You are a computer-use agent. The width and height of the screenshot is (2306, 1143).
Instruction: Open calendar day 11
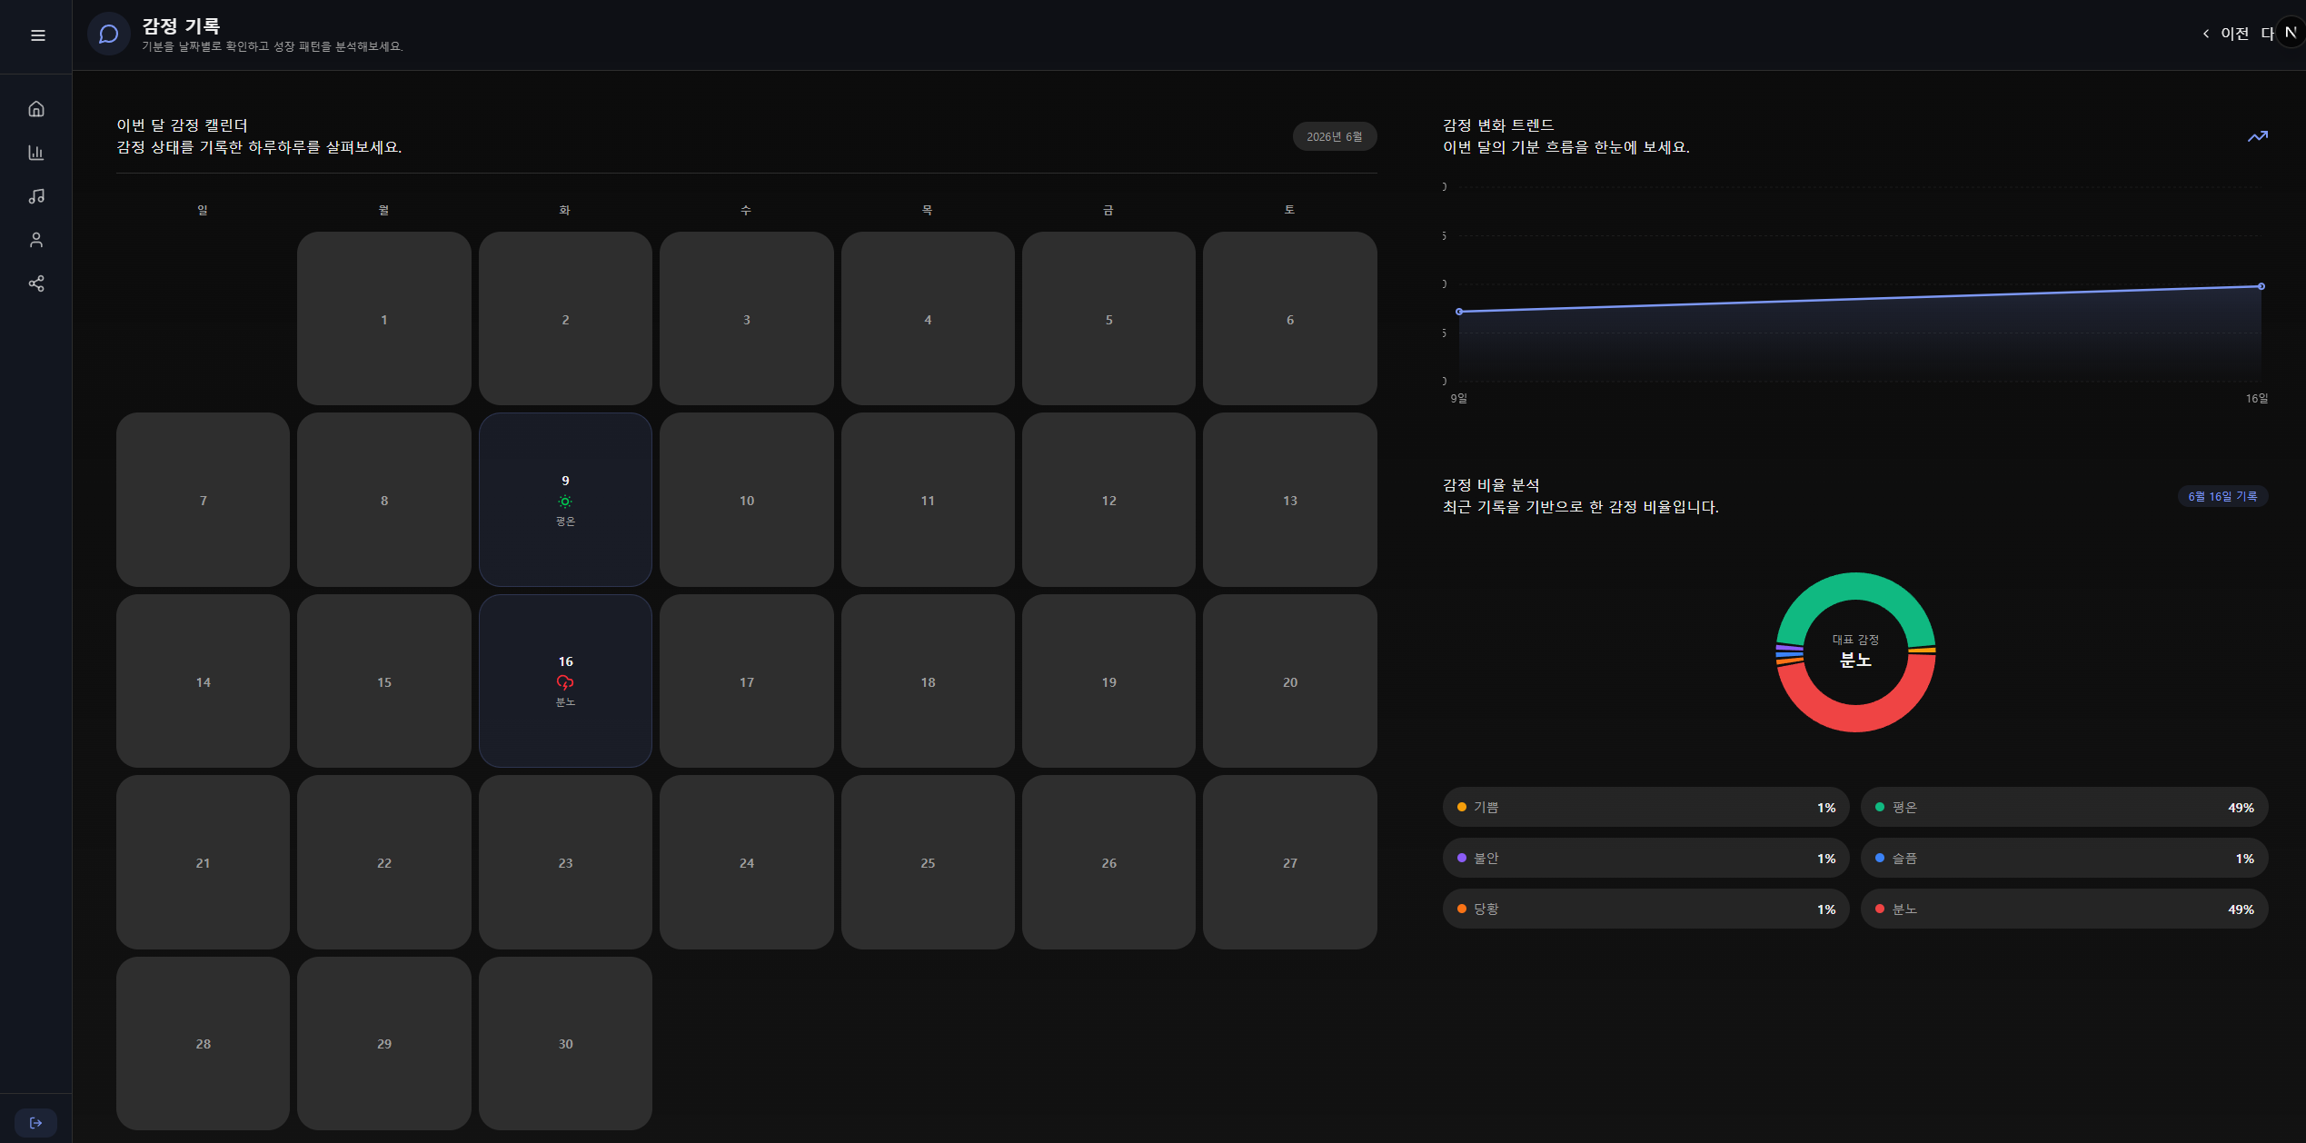[928, 500]
